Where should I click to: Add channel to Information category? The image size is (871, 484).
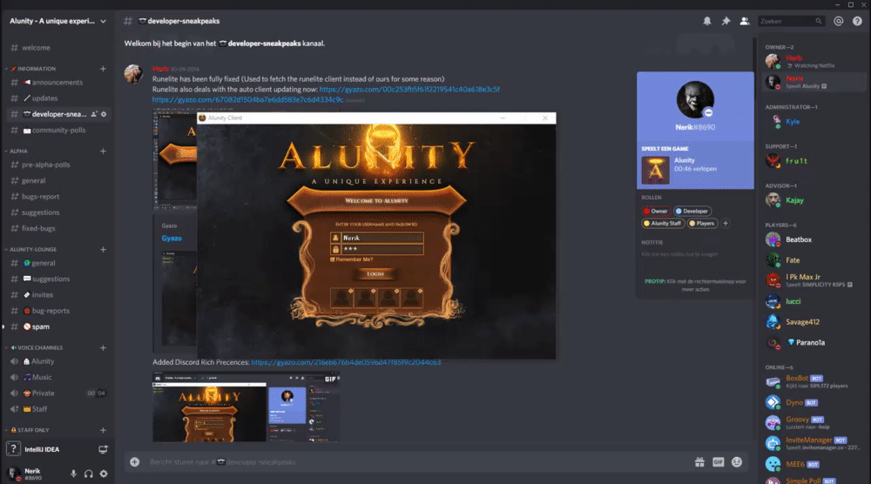pos(103,69)
